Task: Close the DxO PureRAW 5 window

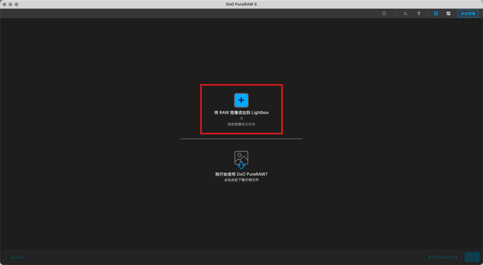Action: (4, 4)
